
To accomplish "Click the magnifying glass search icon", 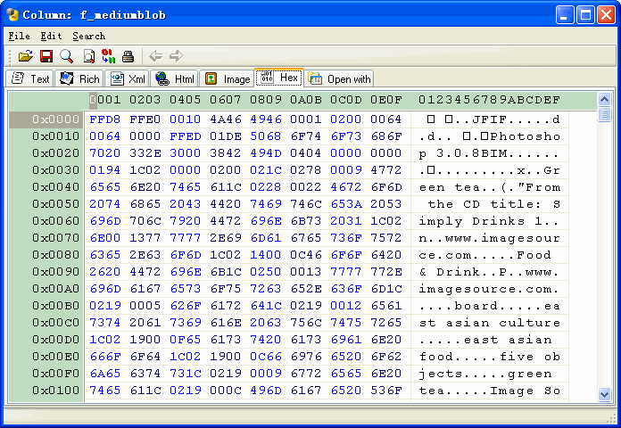I will 67,56.
